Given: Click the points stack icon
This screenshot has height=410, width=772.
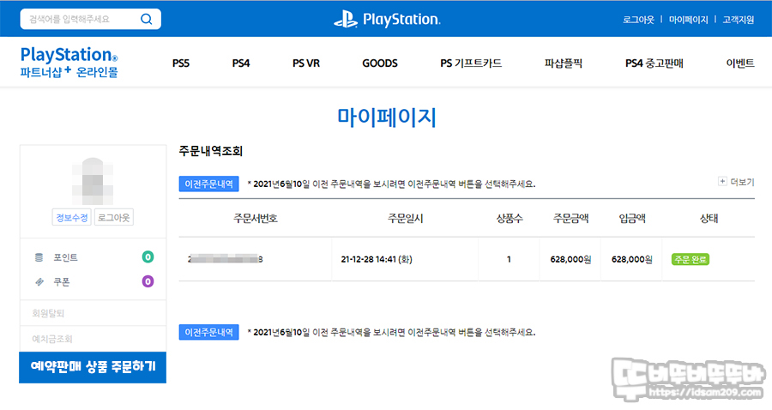Looking at the screenshot, I should (x=39, y=257).
